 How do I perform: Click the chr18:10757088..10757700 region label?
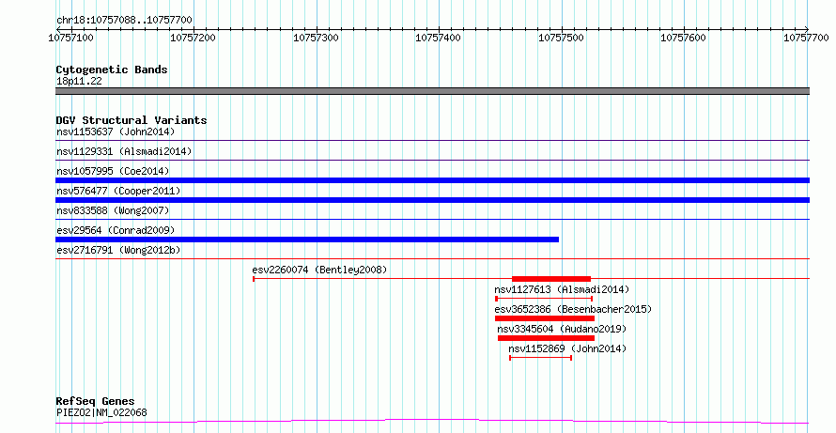pos(124,20)
